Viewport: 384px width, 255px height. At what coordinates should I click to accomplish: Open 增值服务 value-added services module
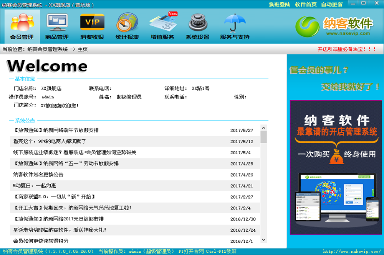pyautogui.click(x=162, y=26)
